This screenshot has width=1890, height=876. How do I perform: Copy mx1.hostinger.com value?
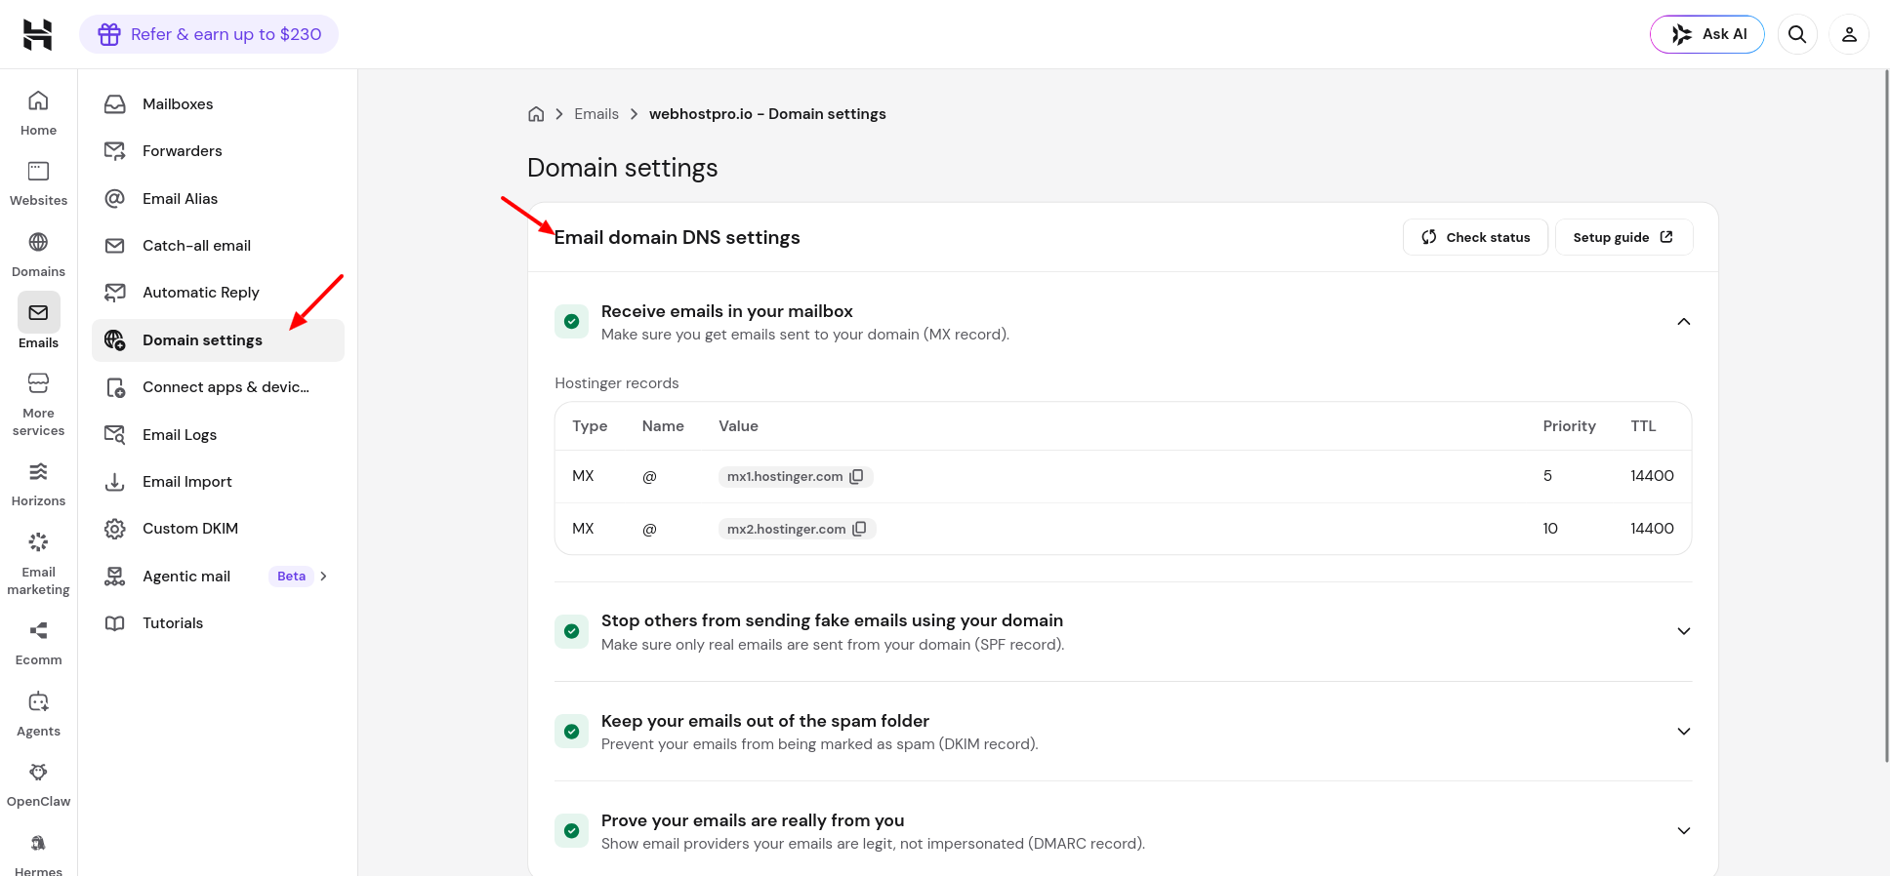point(856,477)
